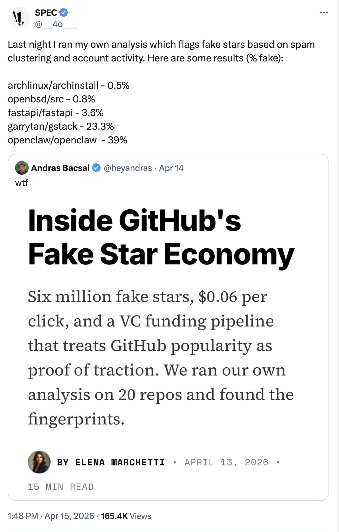
Task: Click Andras Bacsai's verified badge
Action: coord(97,168)
